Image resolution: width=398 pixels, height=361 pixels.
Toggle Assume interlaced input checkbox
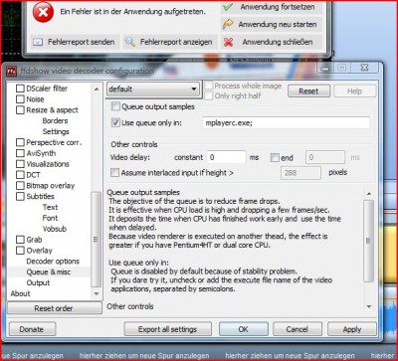coord(114,172)
